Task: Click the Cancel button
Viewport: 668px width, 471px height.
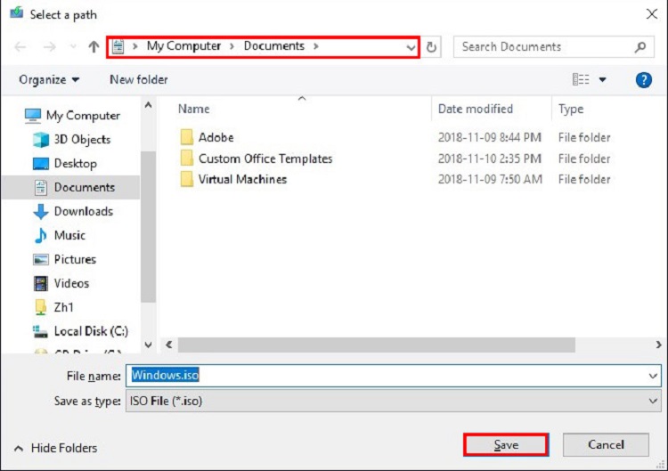Action: (606, 444)
